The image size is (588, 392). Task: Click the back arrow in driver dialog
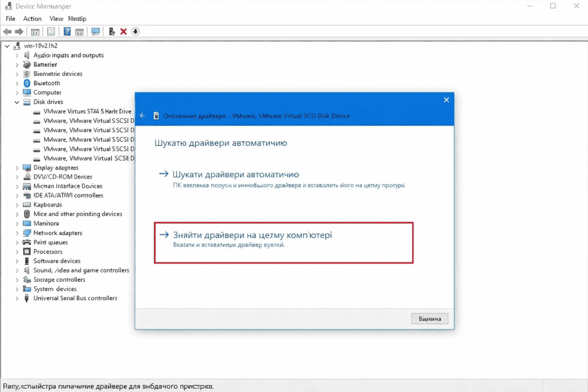(x=143, y=116)
